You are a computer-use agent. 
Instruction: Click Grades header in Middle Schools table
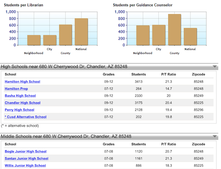pyautogui.click(x=109, y=144)
